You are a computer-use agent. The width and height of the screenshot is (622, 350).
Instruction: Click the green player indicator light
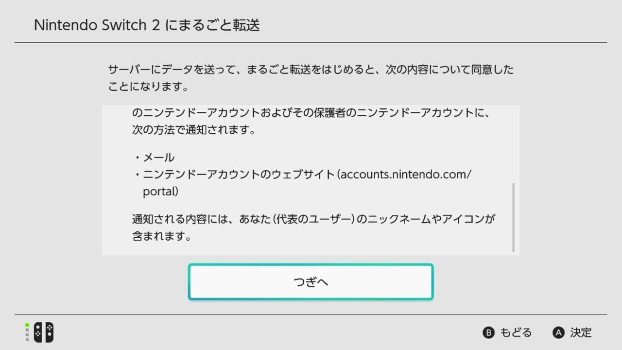point(28,325)
